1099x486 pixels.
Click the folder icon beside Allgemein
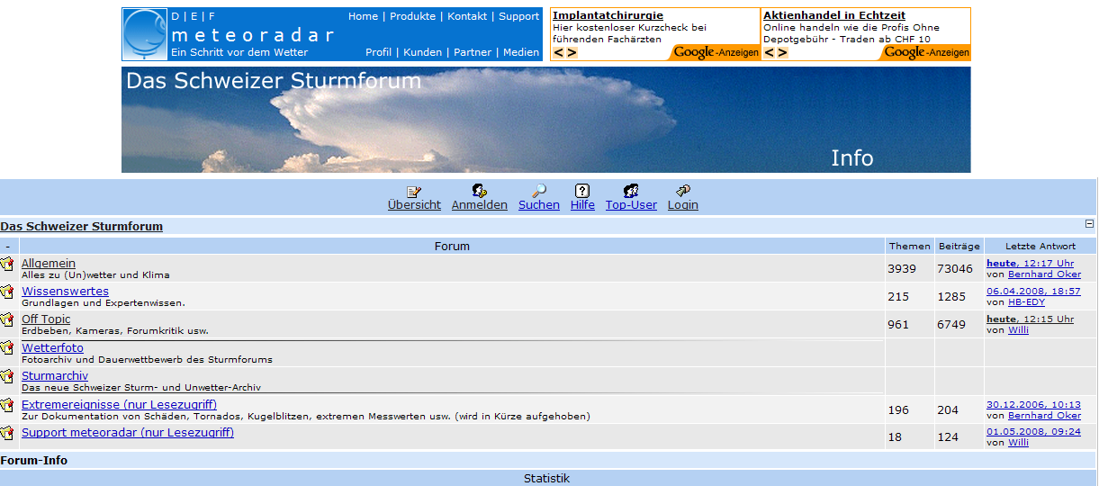click(x=7, y=264)
